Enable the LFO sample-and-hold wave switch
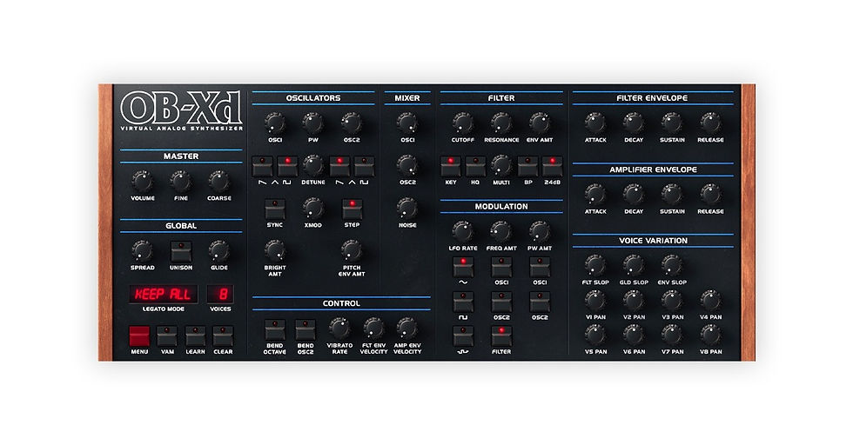This screenshot has height=445, width=853. coord(463,335)
